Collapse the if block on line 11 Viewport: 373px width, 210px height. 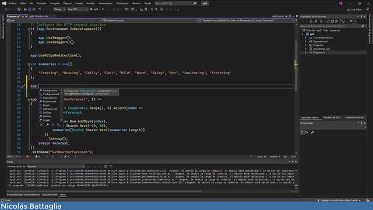[x=29, y=29]
